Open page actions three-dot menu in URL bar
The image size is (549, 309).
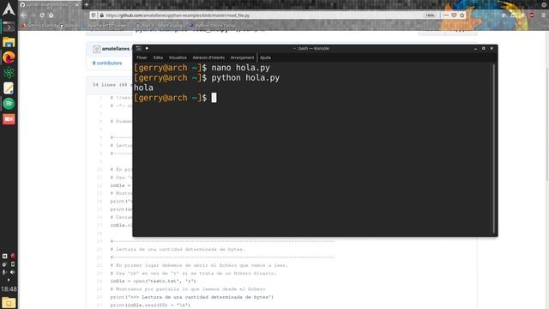tap(446, 15)
